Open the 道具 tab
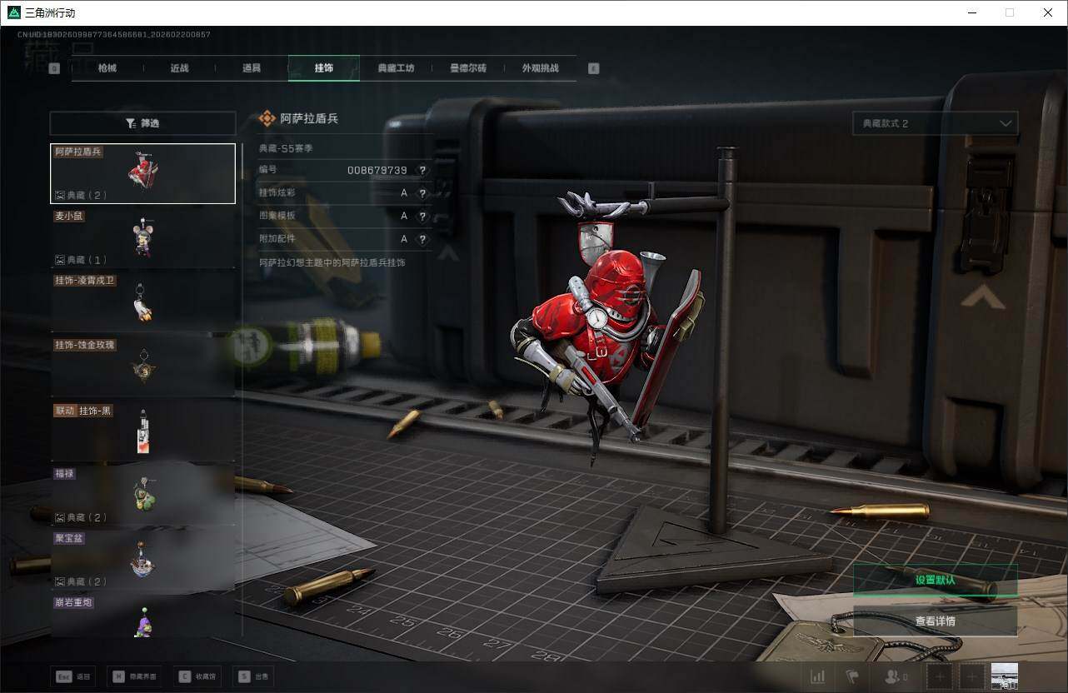The width and height of the screenshot is (1068, 693). [251, 68]
